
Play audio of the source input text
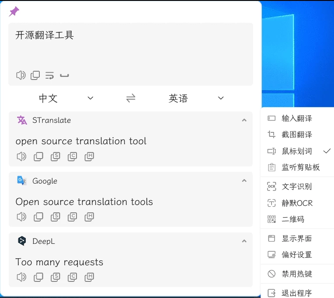point(21,76)
